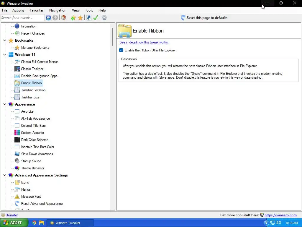Click the Donate! link
Viewport: 302px width, 227px height.
pos(12,215)
